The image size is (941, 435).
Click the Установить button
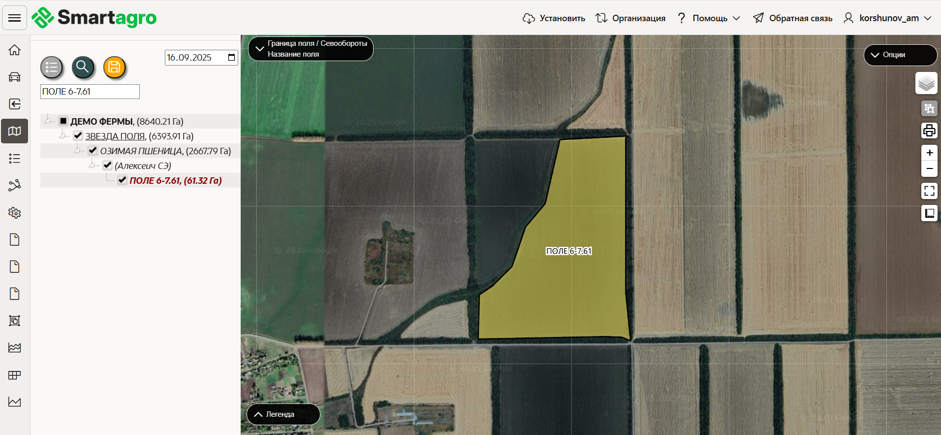coord(554,18)
